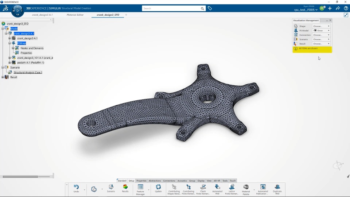Expand the pedalrh A.1 node
This screenshot has width=350, height=197.
[9, 62]
